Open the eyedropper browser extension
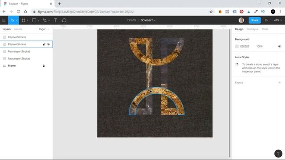 [256, 12]
